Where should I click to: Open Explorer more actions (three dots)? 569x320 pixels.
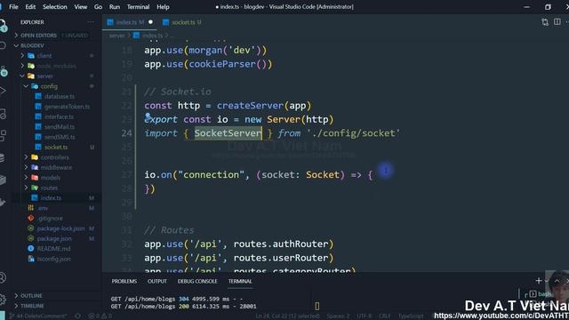click(x=91, y=22)
